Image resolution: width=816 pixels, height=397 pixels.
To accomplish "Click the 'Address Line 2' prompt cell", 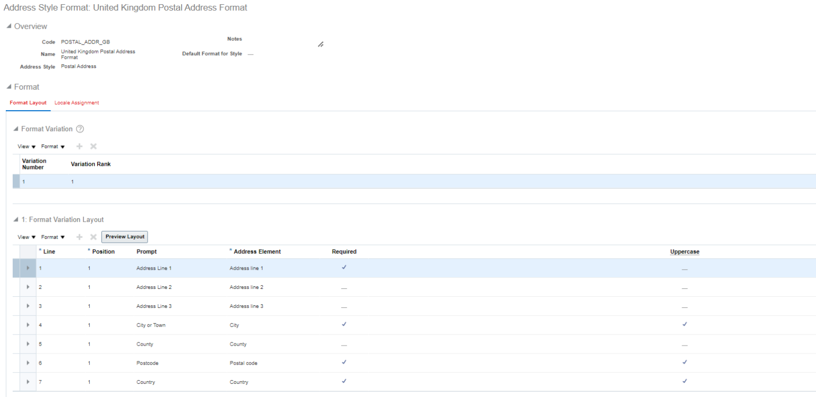I will tap(154, 287).
